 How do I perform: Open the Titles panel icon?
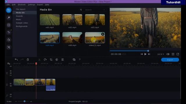tap(9, 32)
